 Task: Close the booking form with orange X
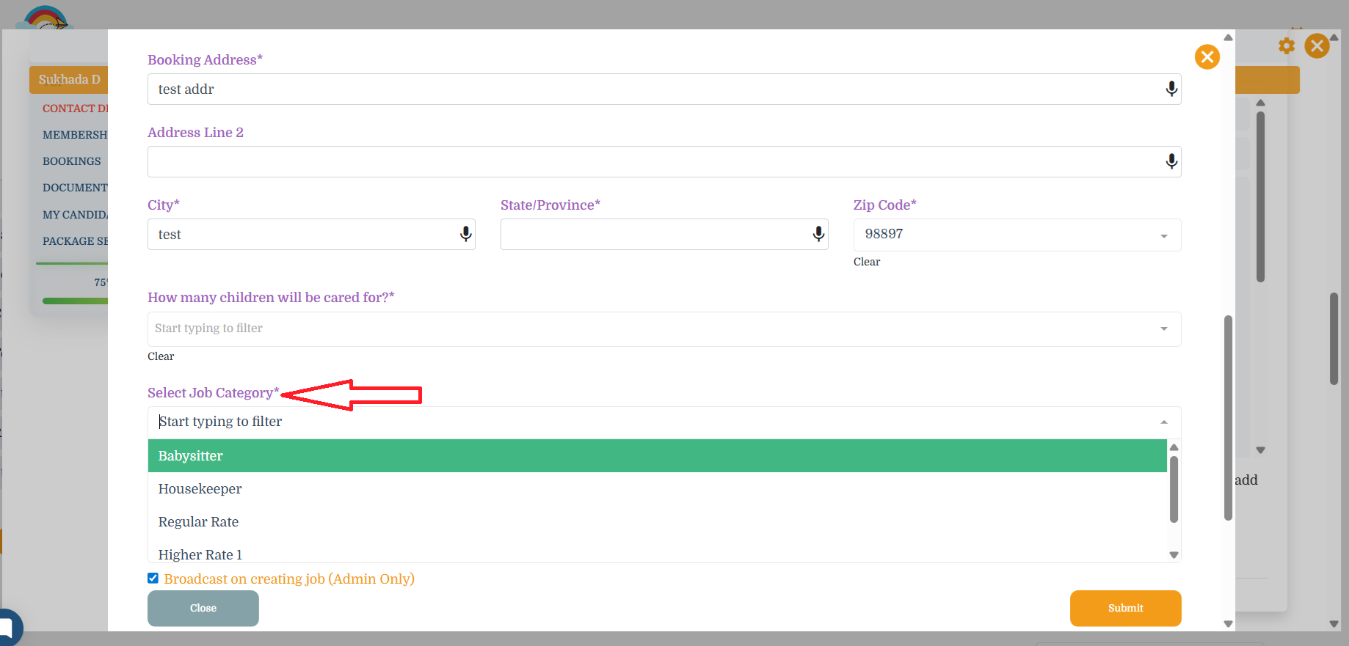tap(1207, 56)
